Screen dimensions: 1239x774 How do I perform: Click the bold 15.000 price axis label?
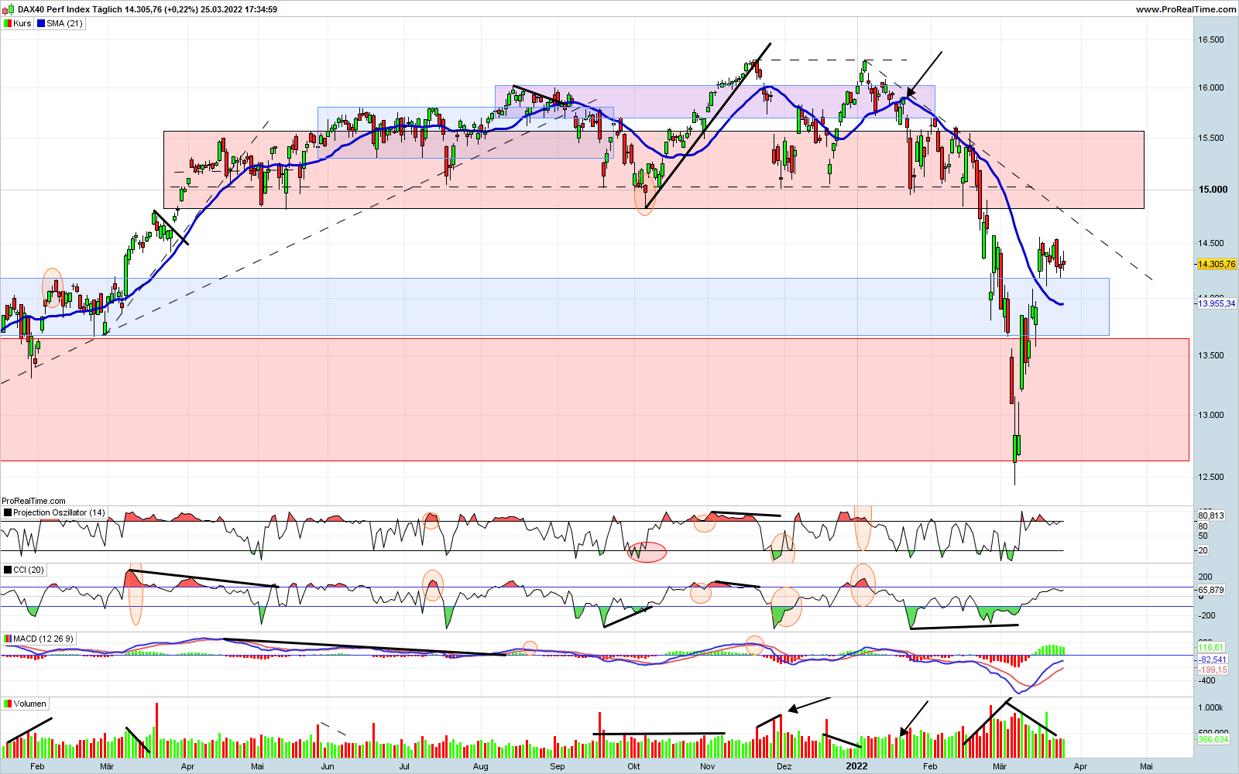[x=1213, y=189]
